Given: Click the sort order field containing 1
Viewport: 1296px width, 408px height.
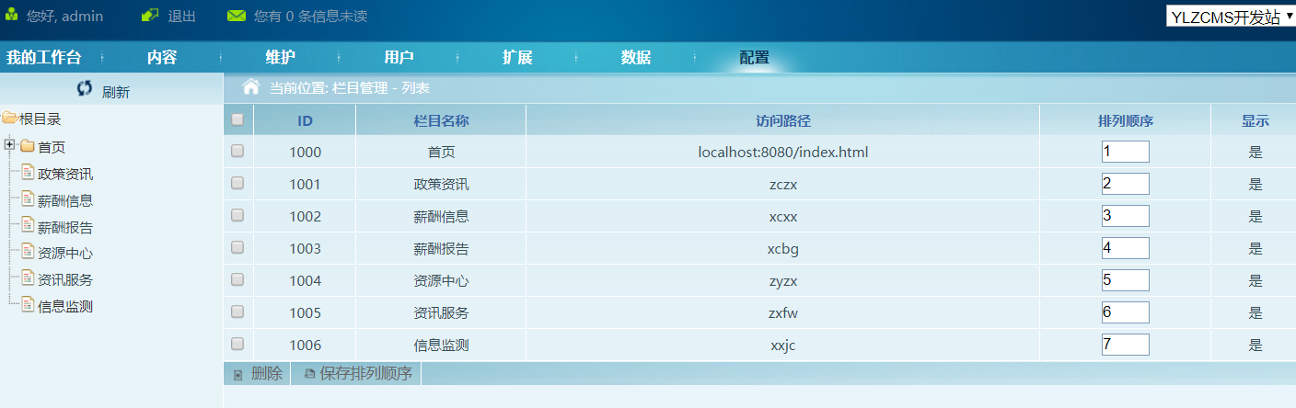Looking at the screenshot, I should (x=1126, y=152).
